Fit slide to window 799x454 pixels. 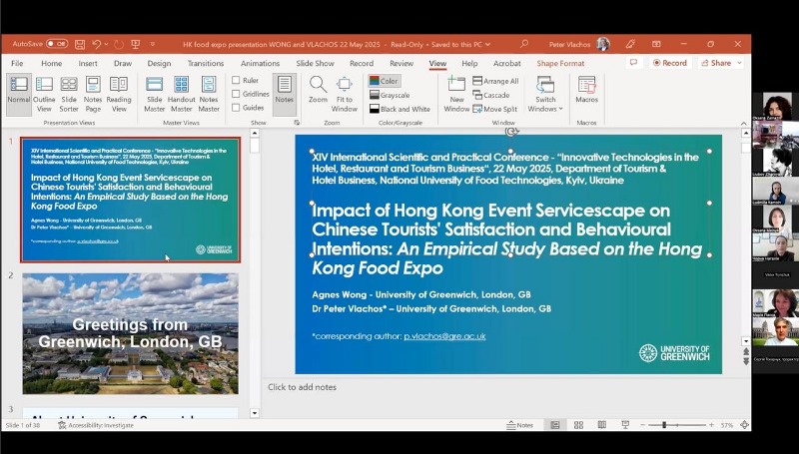(x=345, y=95)
